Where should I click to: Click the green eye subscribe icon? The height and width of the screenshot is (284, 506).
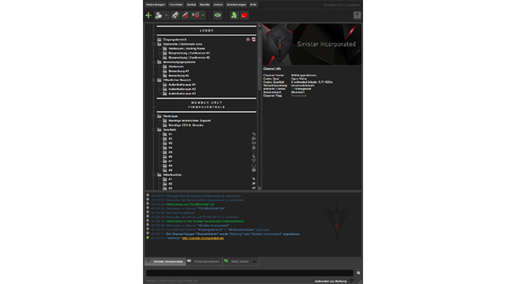tap(218, 15)
